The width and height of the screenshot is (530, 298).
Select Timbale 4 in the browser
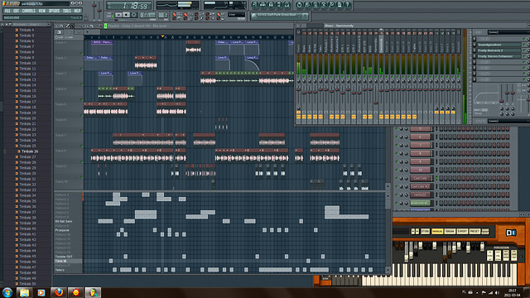[x=26, y=30]
